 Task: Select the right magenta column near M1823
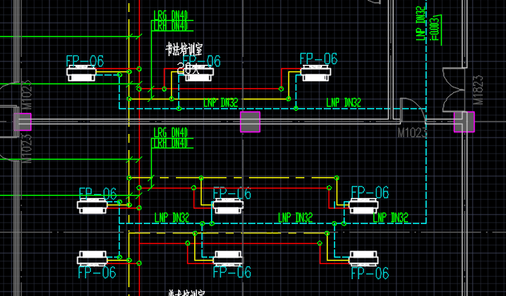[464, 122]
